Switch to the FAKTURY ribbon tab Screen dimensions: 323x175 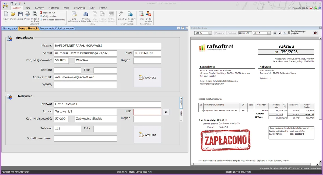coord(16,8)
